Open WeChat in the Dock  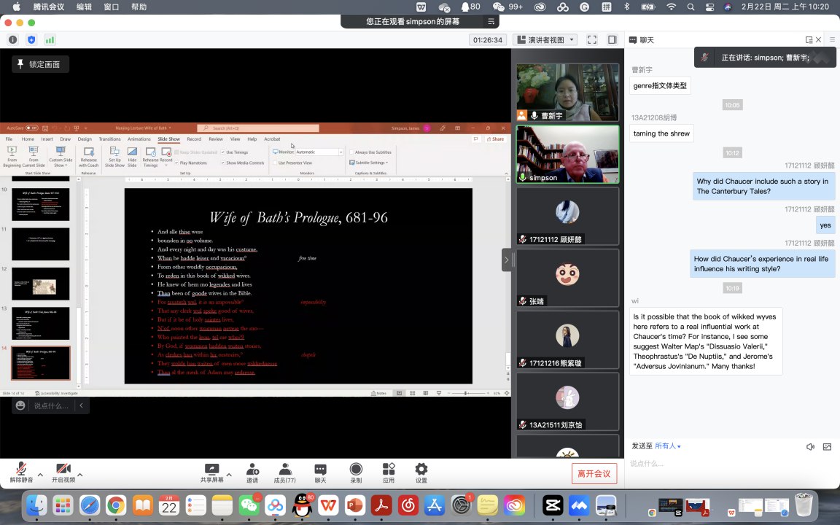[249, 505]
